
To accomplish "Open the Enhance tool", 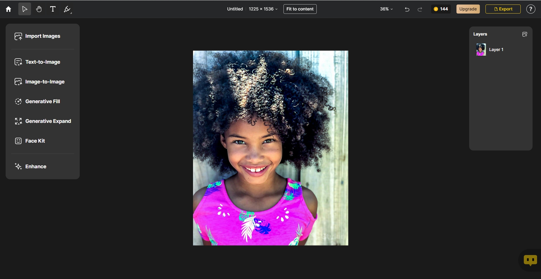I will 36,166.
